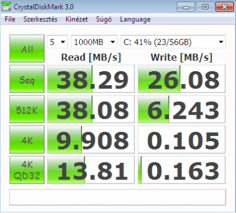
Task: Open the File menu
Action: [x=10, y=19]
